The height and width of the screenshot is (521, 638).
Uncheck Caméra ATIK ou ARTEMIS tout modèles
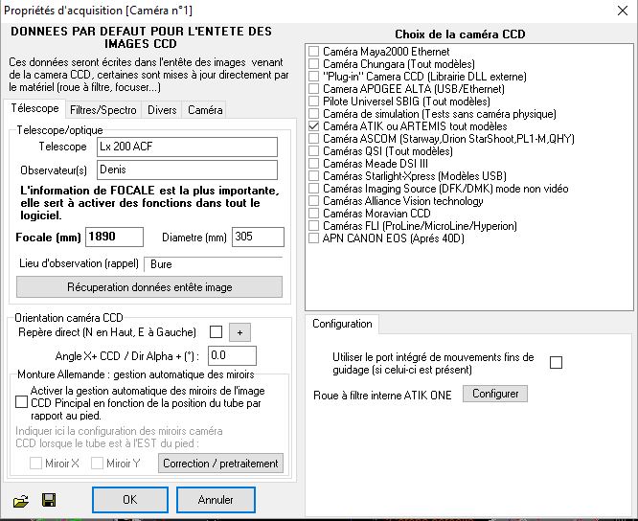[x=315, y=125]
